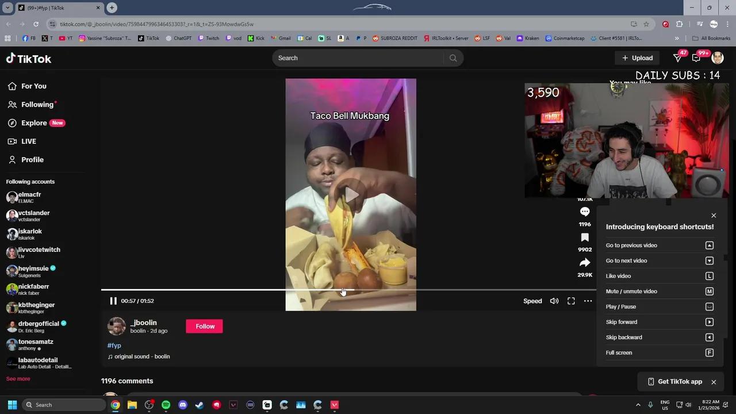Toggle fullscreen mode on the player
This screenshot has width=736, height=414.
click(x=571, y=301)
